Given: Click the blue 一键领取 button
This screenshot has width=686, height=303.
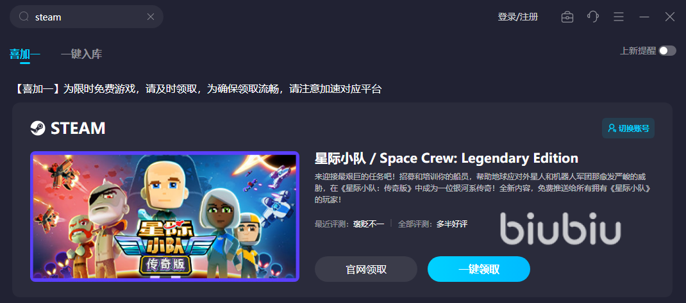Looking at the screenshot, I should click(x=479, y=269).
